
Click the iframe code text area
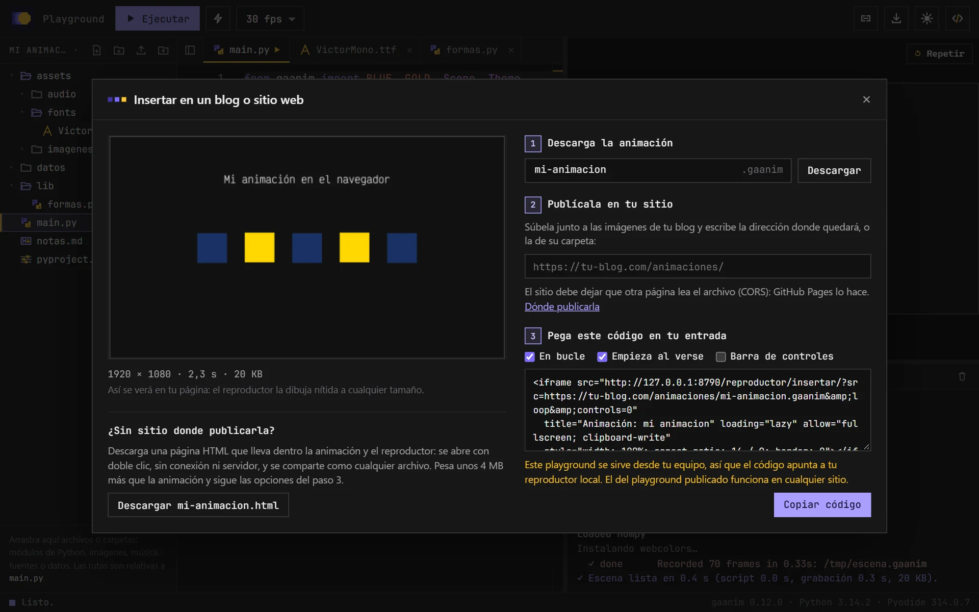(x=698, y=410)
